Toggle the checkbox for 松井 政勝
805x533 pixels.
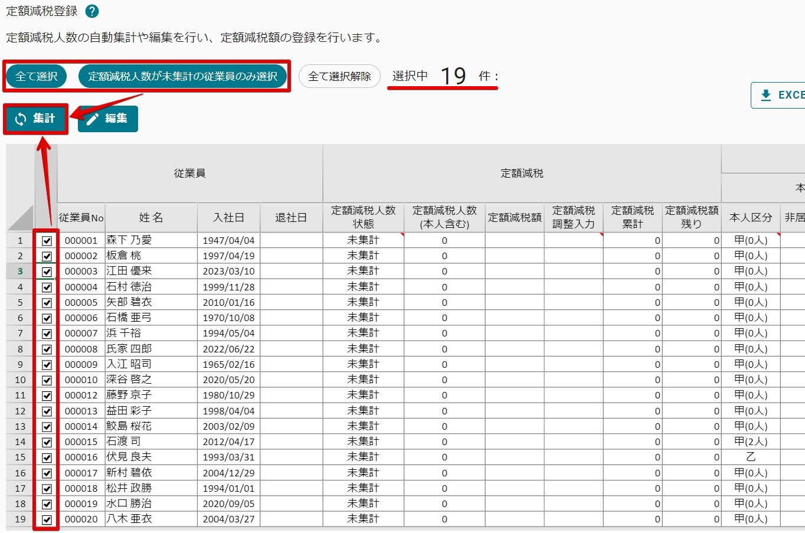pyautogui.click(x=47, y=489)
